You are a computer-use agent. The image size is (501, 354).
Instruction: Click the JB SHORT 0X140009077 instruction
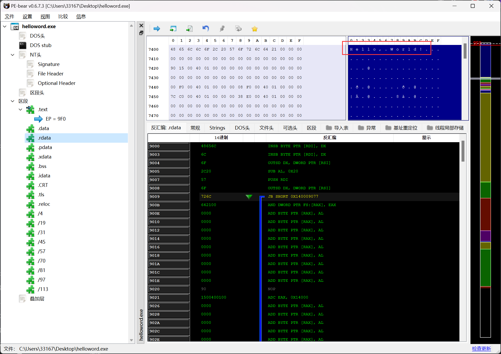tap(293, 196)
